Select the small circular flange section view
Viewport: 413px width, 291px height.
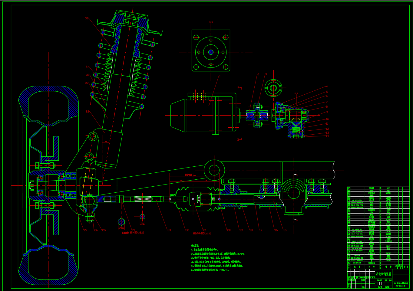point(273,88)
